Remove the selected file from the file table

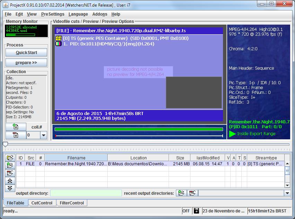pyautogui.click(x=10, y=173)
